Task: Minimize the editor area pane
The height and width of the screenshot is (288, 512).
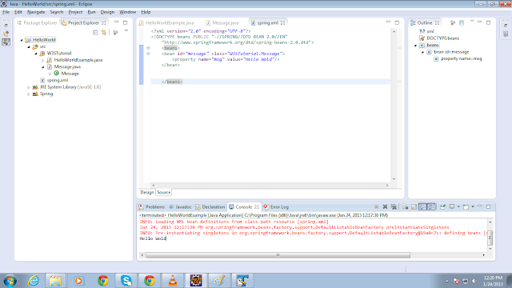Action: pyautogui.click(x=388, y=22)
